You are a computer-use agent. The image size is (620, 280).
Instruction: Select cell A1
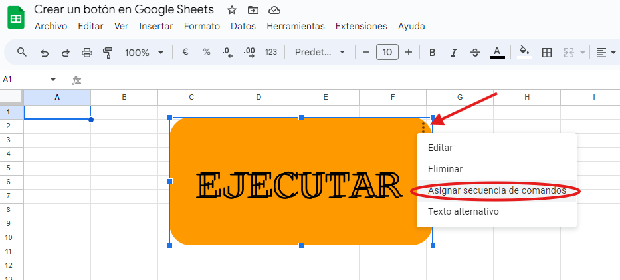point(57,112)
